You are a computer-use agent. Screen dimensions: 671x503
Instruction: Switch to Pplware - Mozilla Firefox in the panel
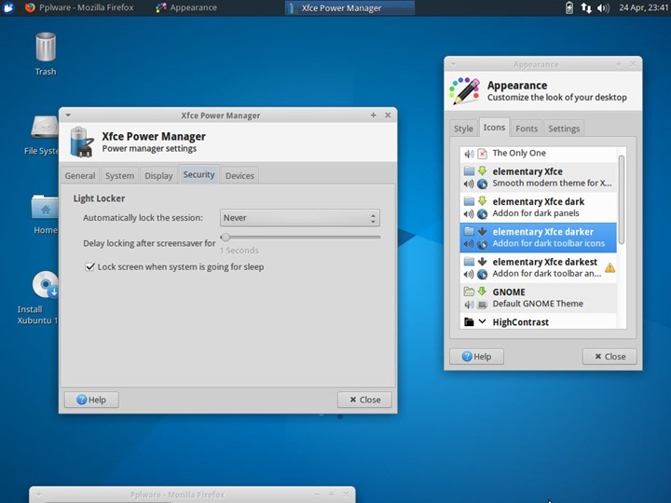79,7
